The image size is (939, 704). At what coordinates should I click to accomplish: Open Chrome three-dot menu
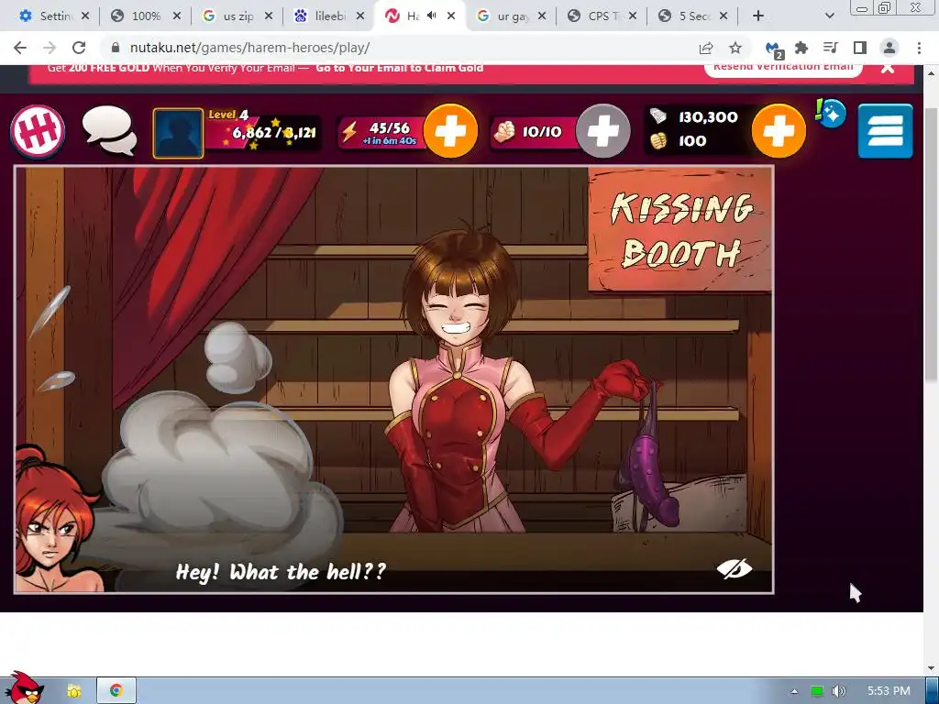[x=919, y=48]
